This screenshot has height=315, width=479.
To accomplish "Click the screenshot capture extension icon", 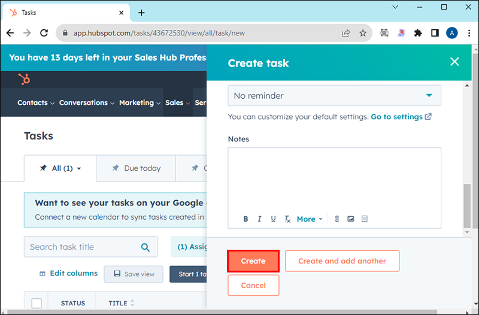I will (384, 33).
